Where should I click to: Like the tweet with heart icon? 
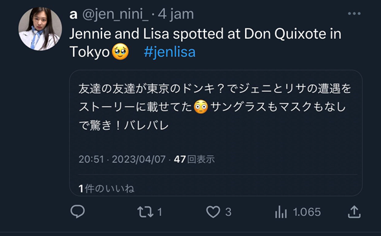pyautogui.click(x=213, y=211)
